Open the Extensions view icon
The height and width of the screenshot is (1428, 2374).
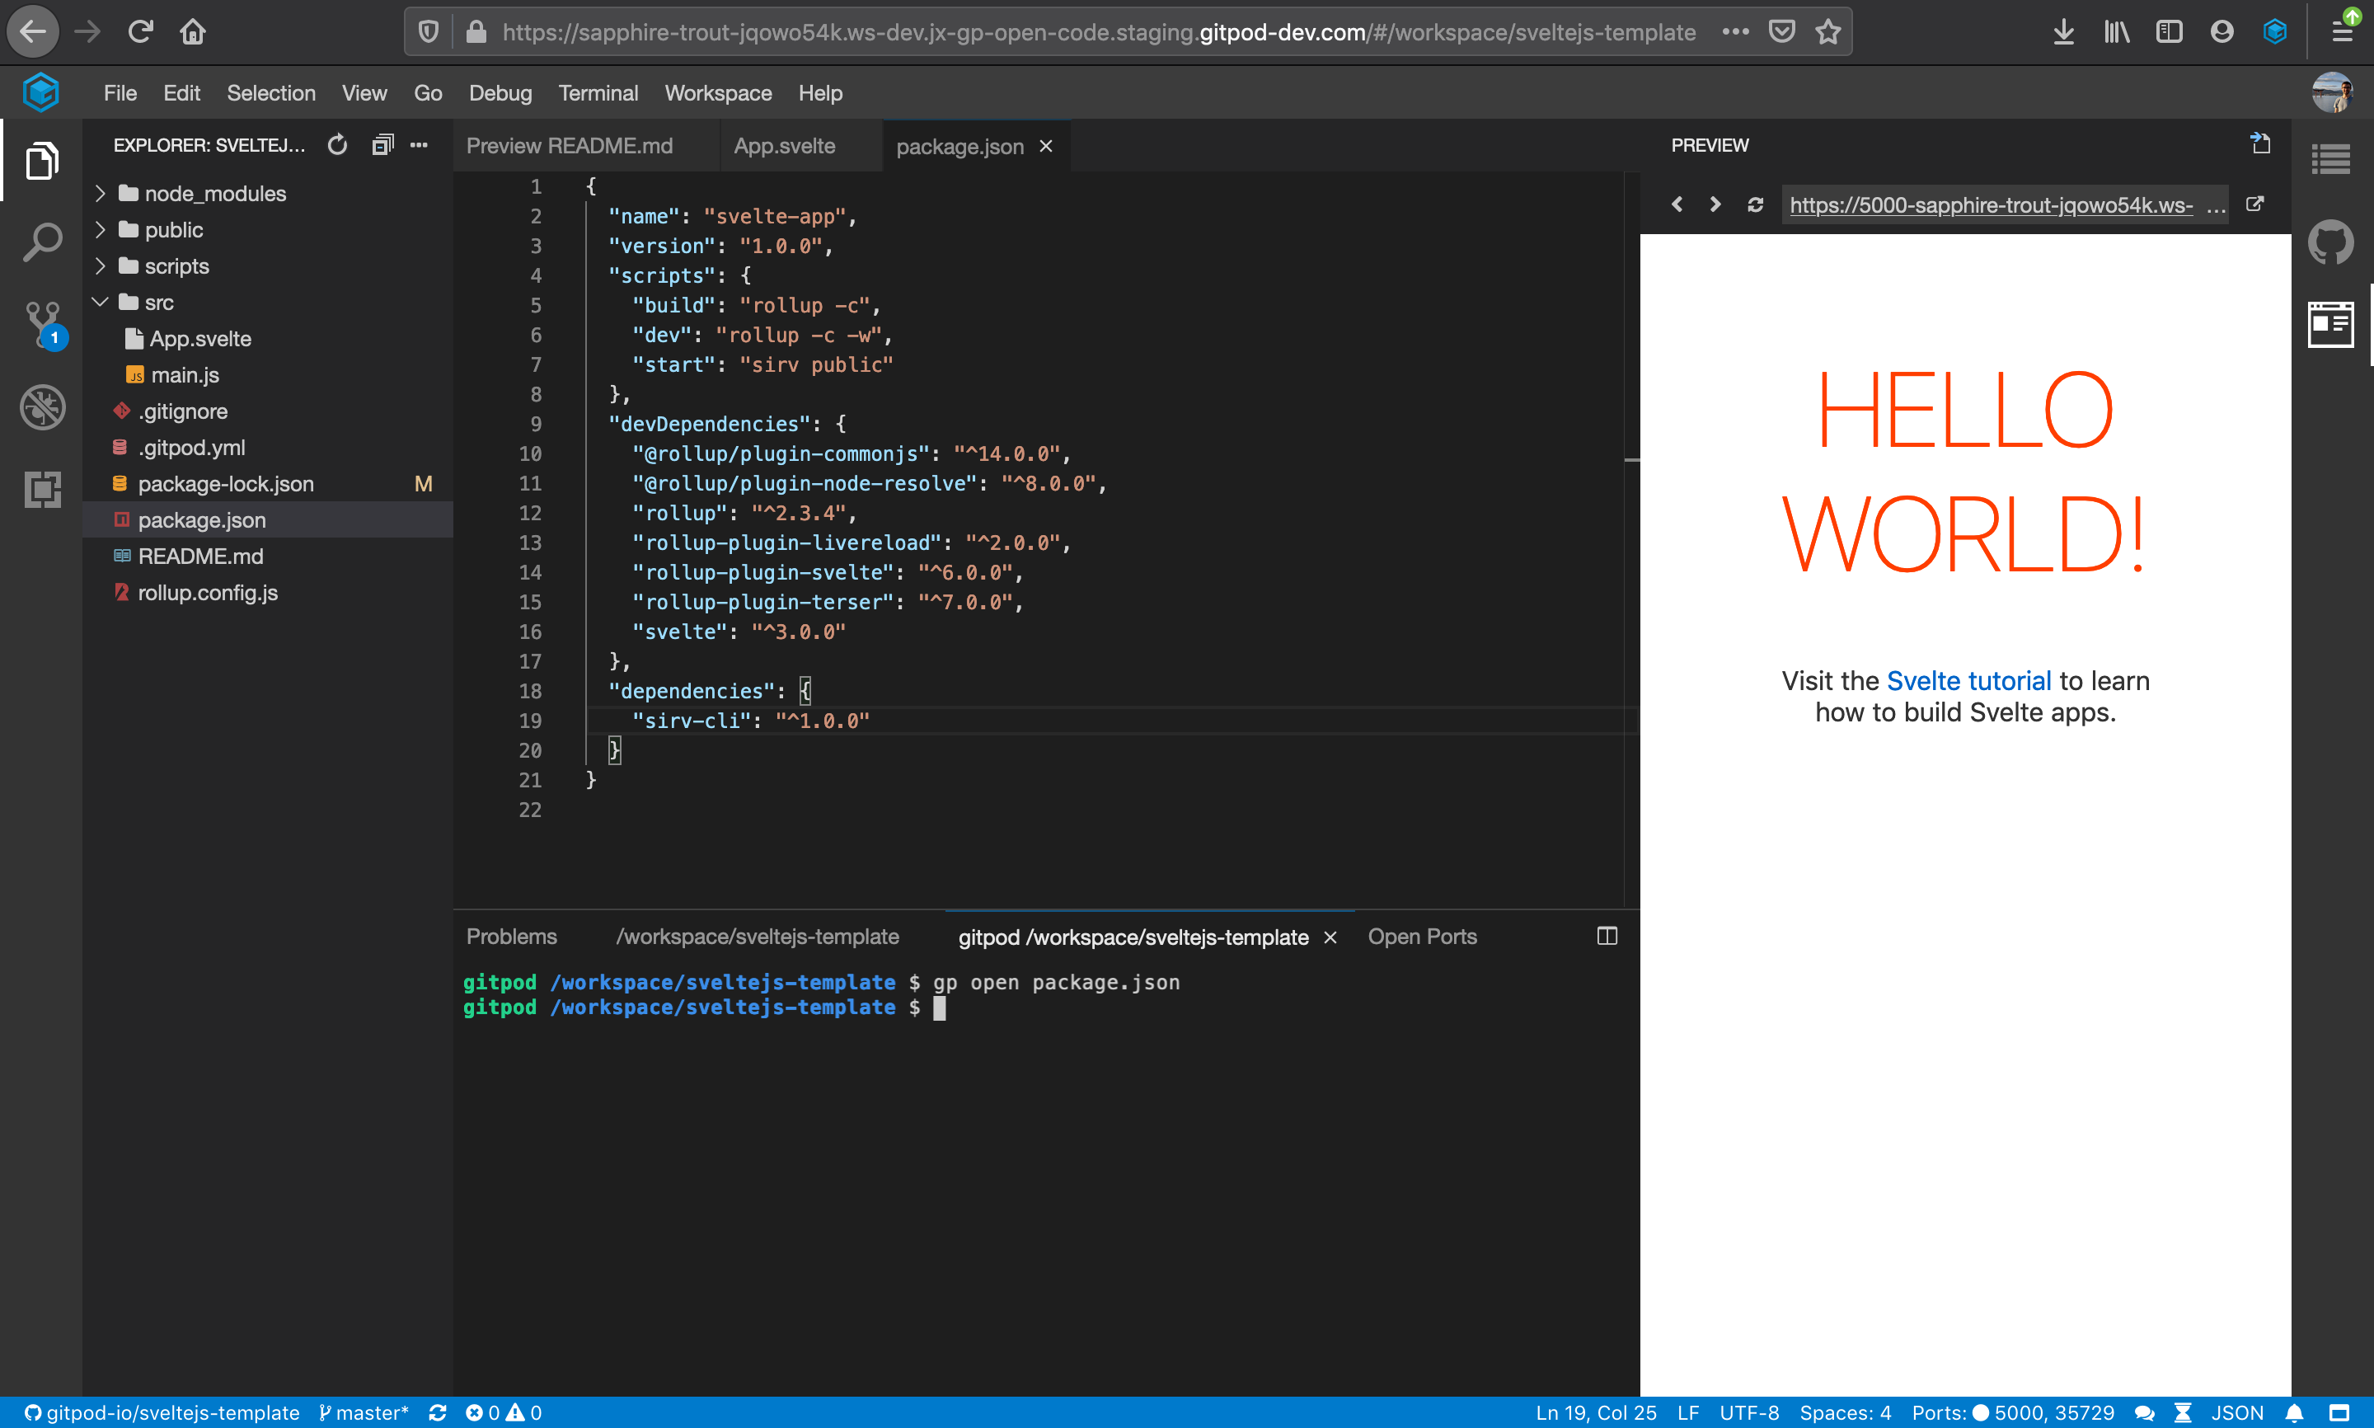(x=42, y=490)
